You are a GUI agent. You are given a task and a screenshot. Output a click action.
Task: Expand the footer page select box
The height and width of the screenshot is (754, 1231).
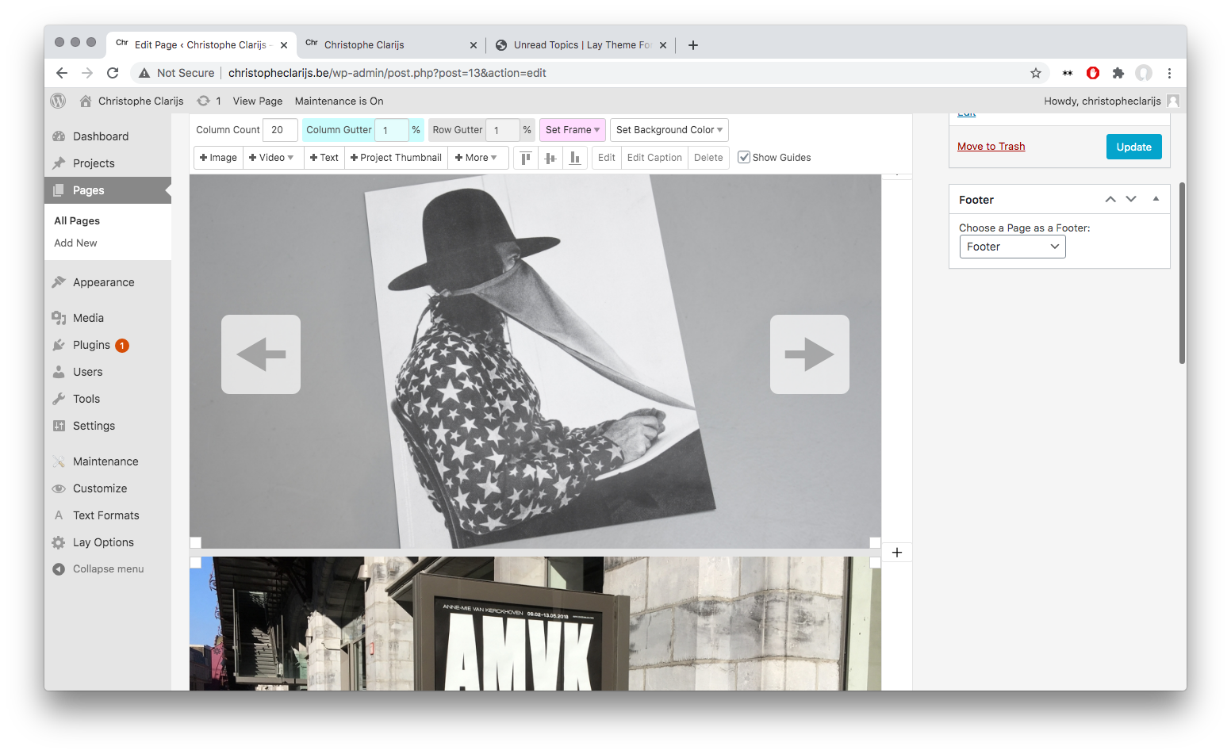(x=1012, y=247)
